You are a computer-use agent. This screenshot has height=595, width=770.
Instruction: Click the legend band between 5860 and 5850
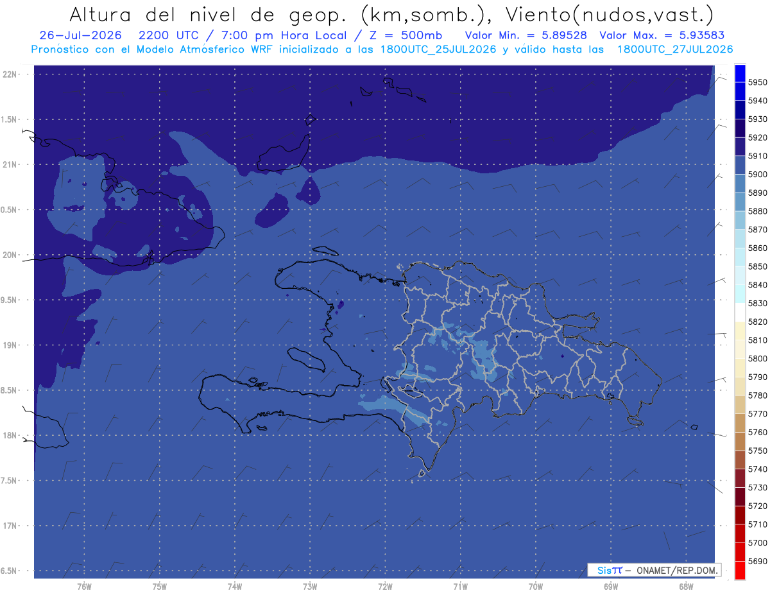[x=740, y=257]
